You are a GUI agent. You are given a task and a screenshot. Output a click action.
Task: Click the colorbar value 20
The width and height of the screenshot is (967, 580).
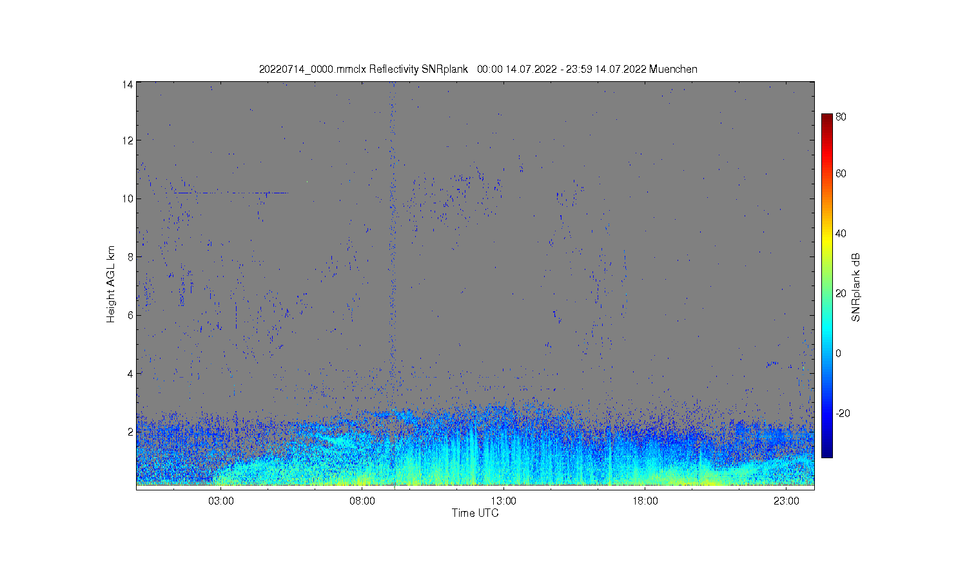841,293
